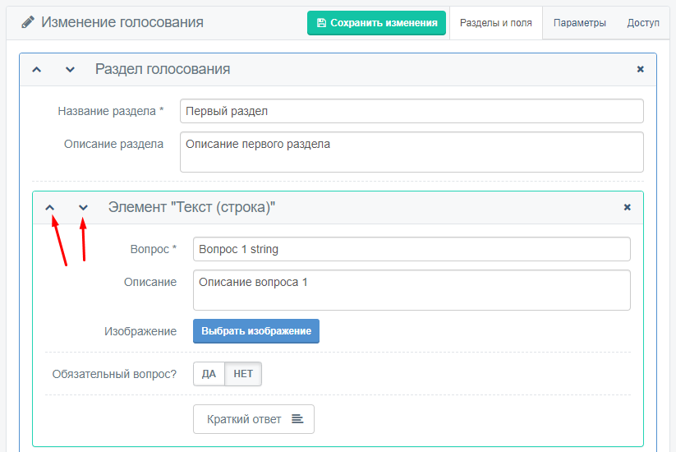
Task: Click the 'Элемент "Текст (строка)"' heading
Action: click(x=191, y=207)
